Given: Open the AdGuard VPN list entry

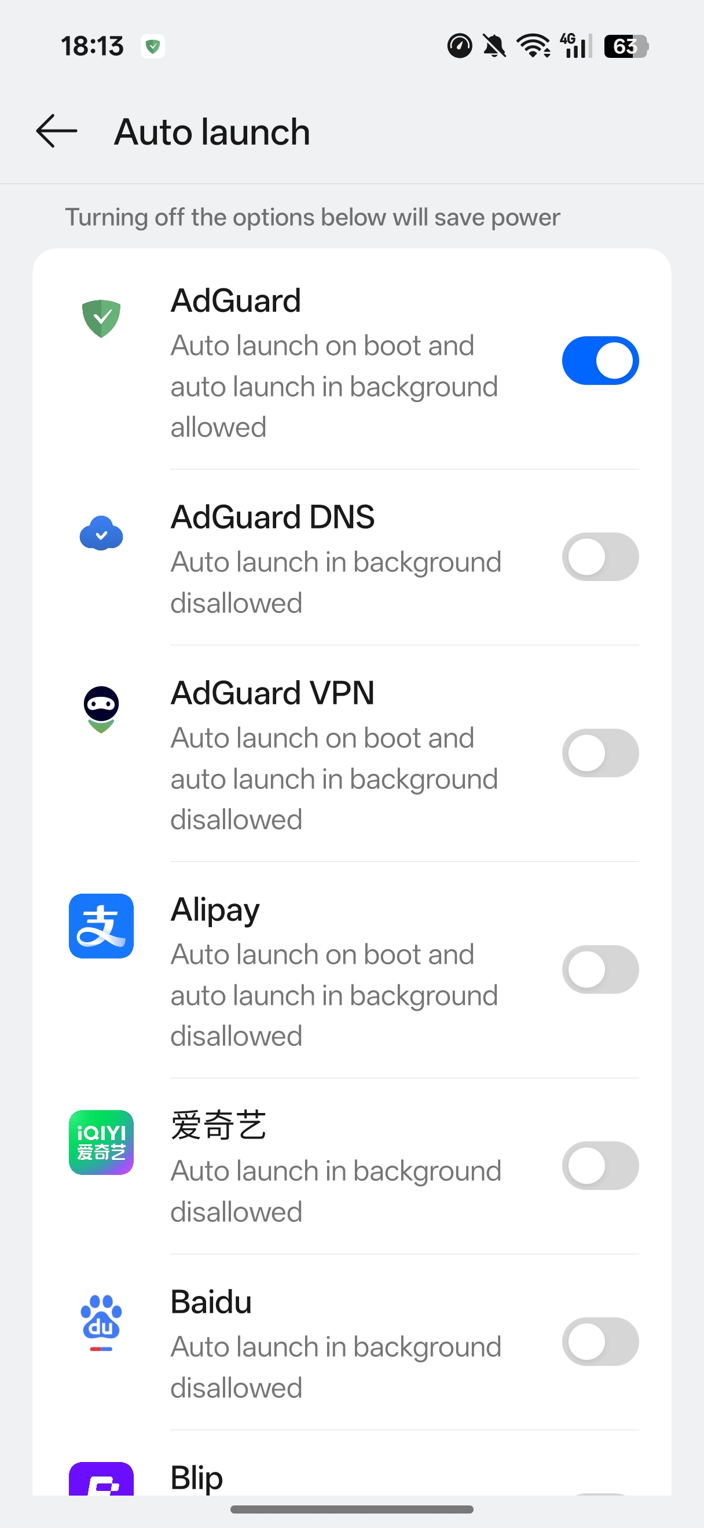Looking at the screenshot, I should coord(332,752).
